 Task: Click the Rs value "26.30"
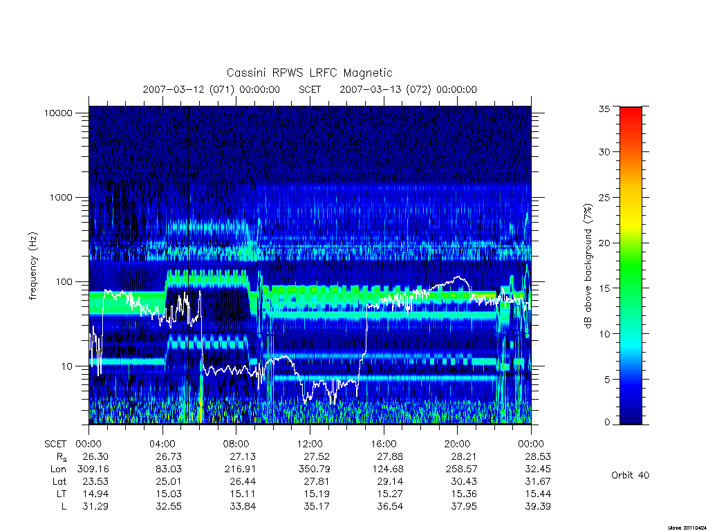tap(95, 456)
